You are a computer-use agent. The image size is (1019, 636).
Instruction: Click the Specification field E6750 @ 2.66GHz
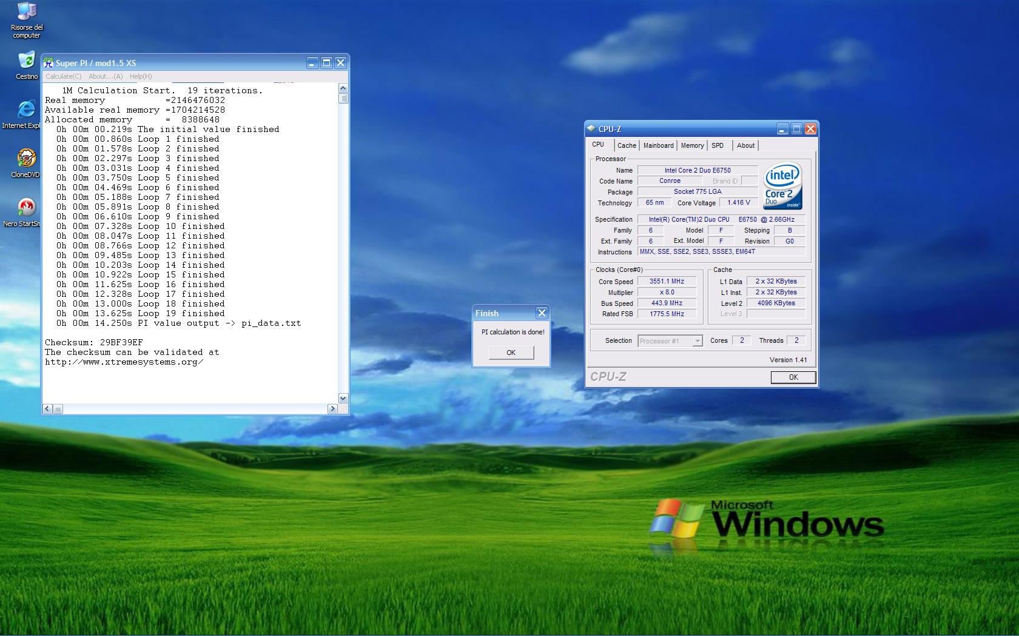(x=722, y=219)
